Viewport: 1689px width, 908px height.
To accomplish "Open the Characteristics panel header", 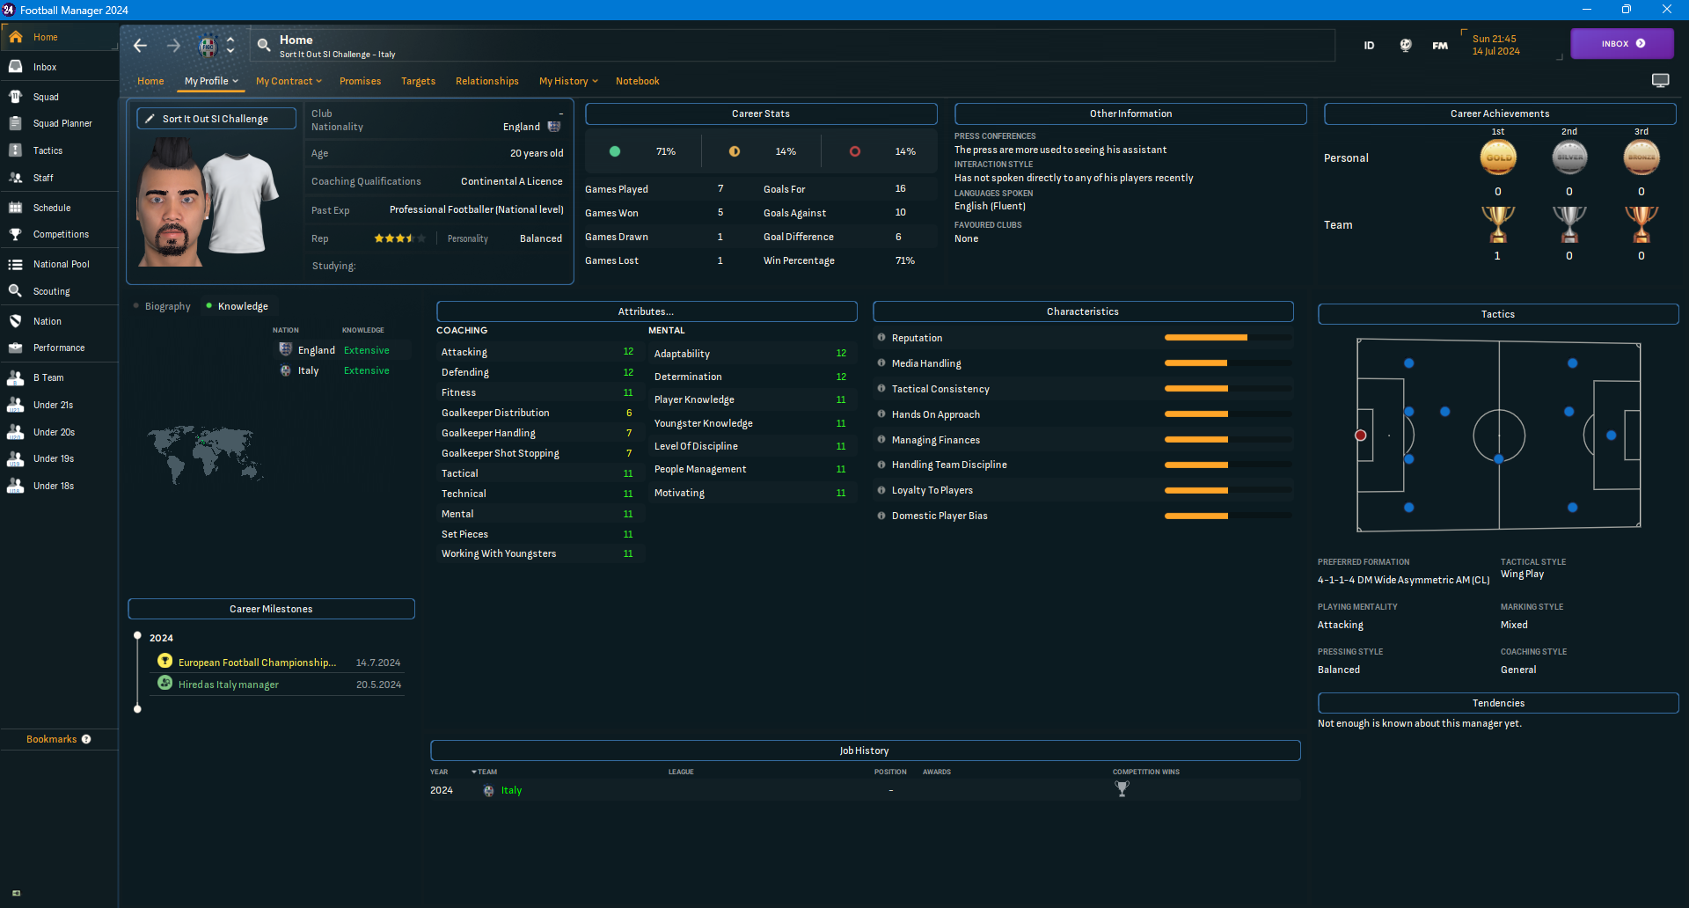I will [x=1083, y=311].
